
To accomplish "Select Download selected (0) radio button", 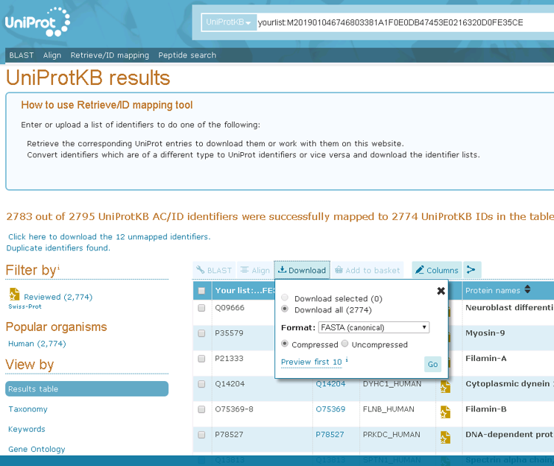I will point(285,297).
